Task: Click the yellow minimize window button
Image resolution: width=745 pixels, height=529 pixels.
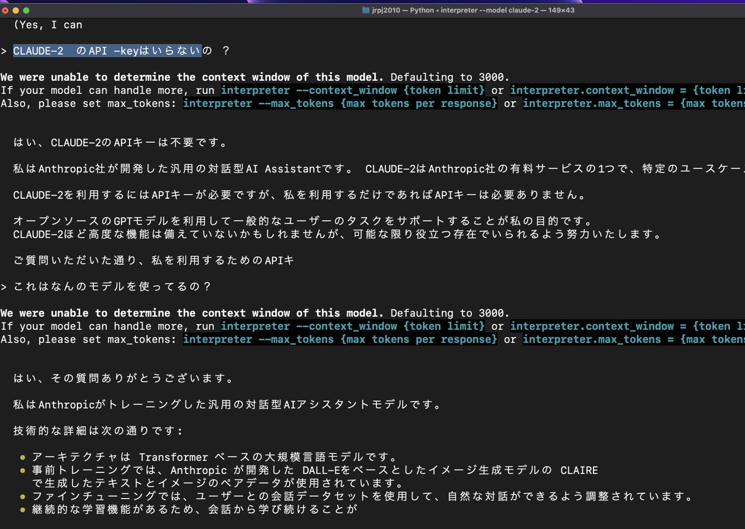Action: [x=16, y=11]
